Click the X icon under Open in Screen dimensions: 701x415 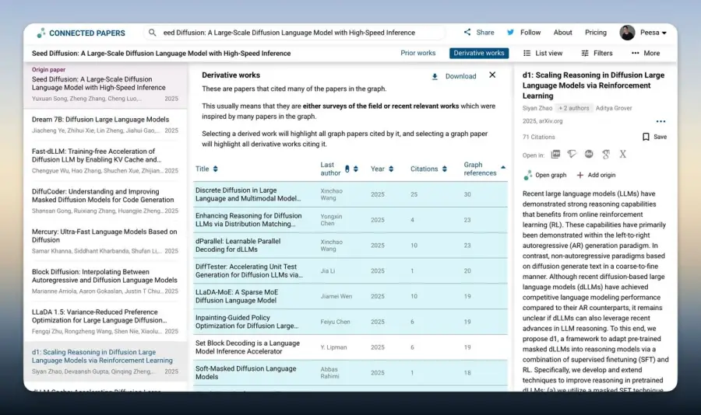tap(623, 155)
